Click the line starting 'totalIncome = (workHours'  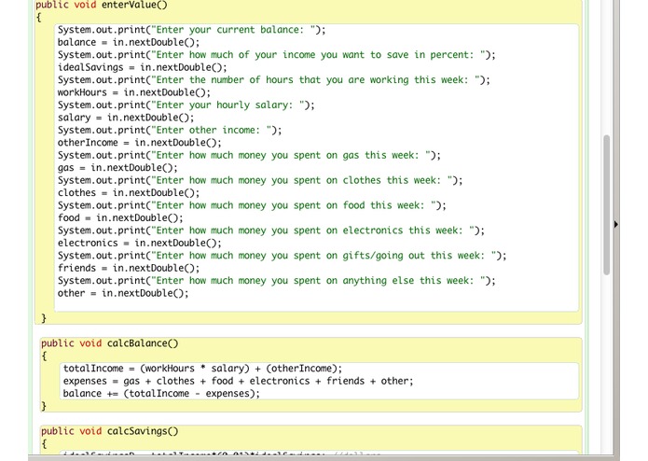(202, 369)
